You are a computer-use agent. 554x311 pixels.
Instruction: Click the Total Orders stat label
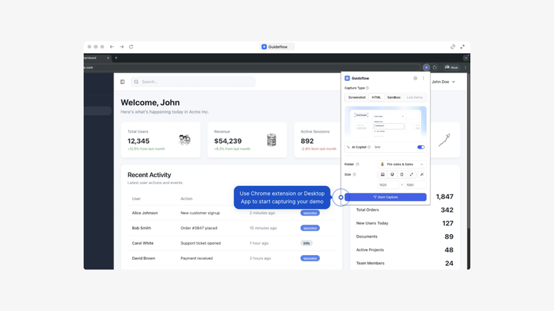coord(368,210)
